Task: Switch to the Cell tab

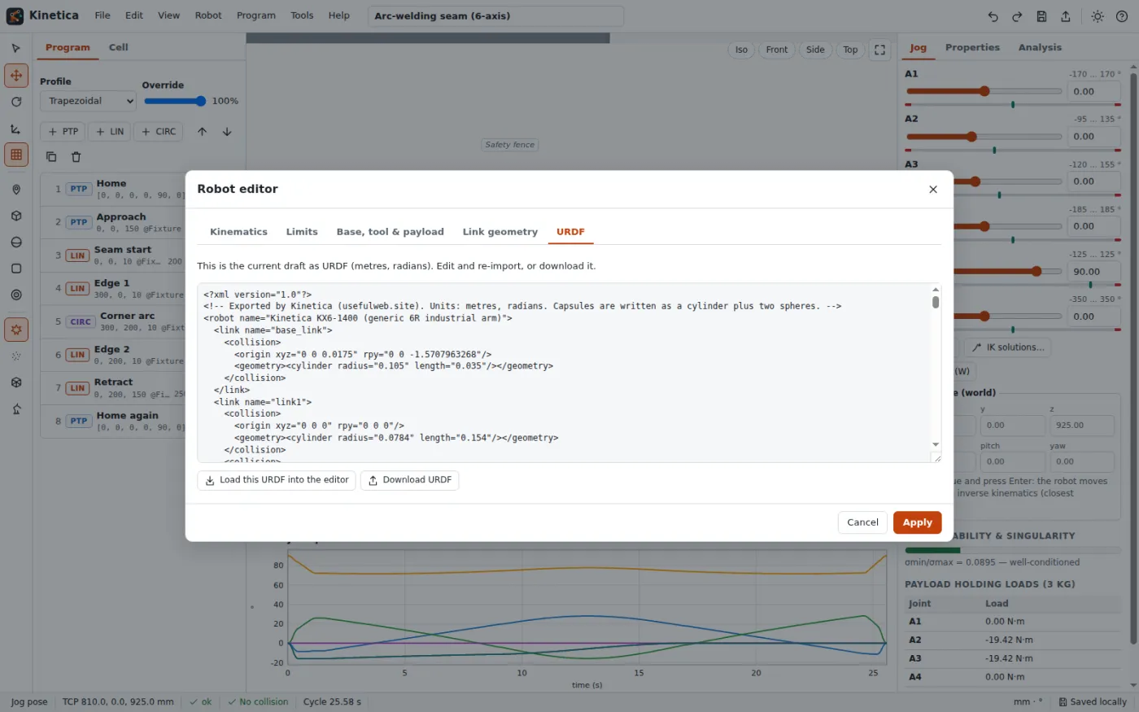Action: click(x=119, y=47)
